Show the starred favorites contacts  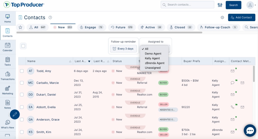(x=20, y=27)
